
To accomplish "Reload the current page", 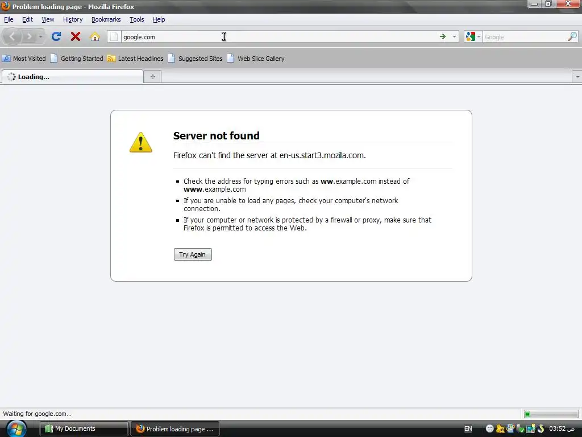I will coord(56,36).
